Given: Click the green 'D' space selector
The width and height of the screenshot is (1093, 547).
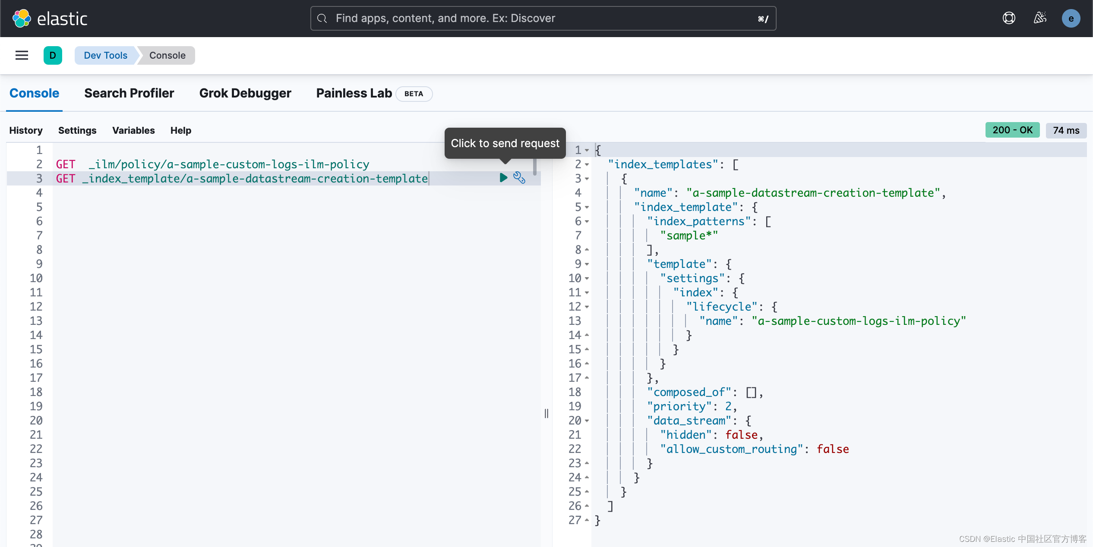Looking at the screenshot, I should click(x=53, y=55).
